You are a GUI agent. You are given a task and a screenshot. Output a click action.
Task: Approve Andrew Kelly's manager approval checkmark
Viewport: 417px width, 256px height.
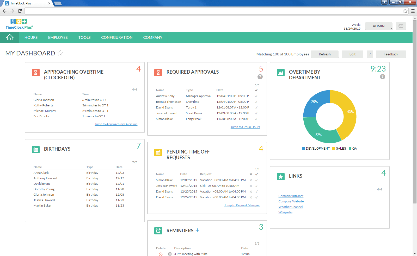pos(256,96)
